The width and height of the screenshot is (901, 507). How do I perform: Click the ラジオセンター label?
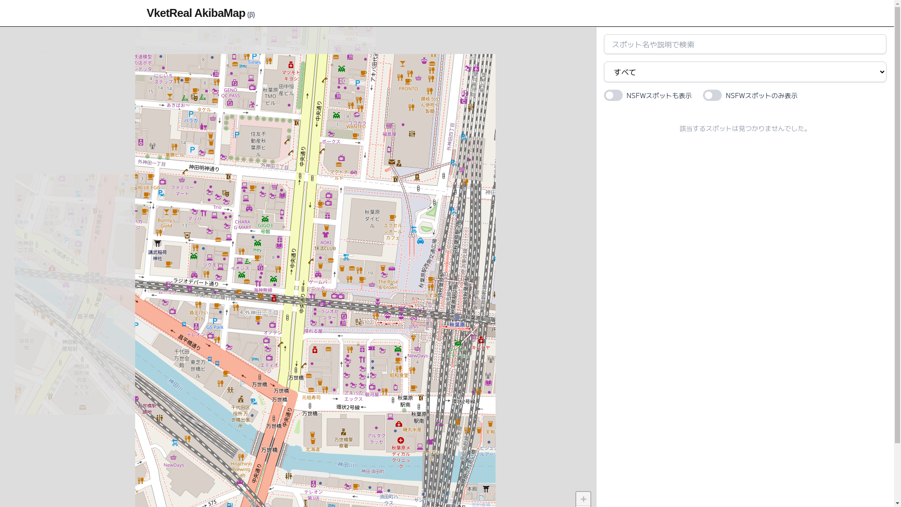point(329,314)
